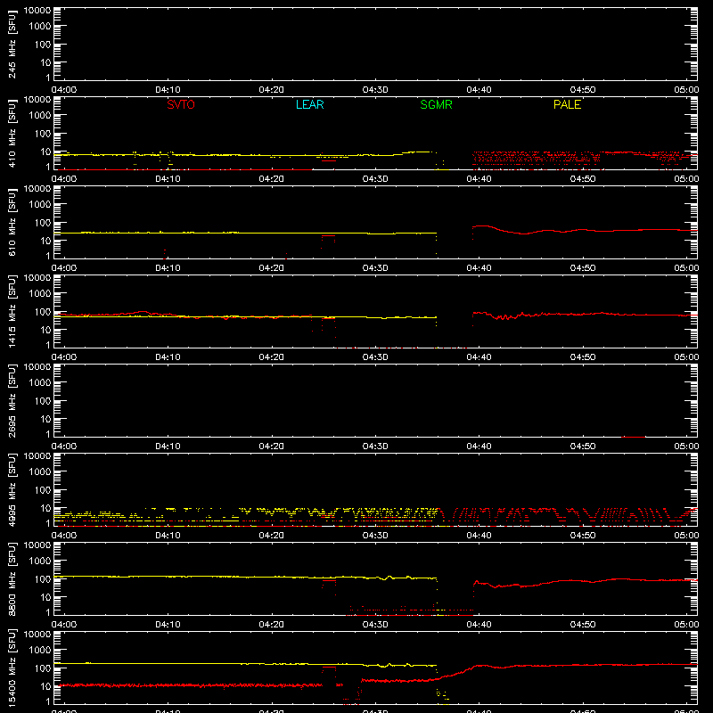Click the 100 y-axis label of 4995 MHz panel
The height and width of the screenshot is (713, 713).
pyautogui.click(x=43, y=490)
